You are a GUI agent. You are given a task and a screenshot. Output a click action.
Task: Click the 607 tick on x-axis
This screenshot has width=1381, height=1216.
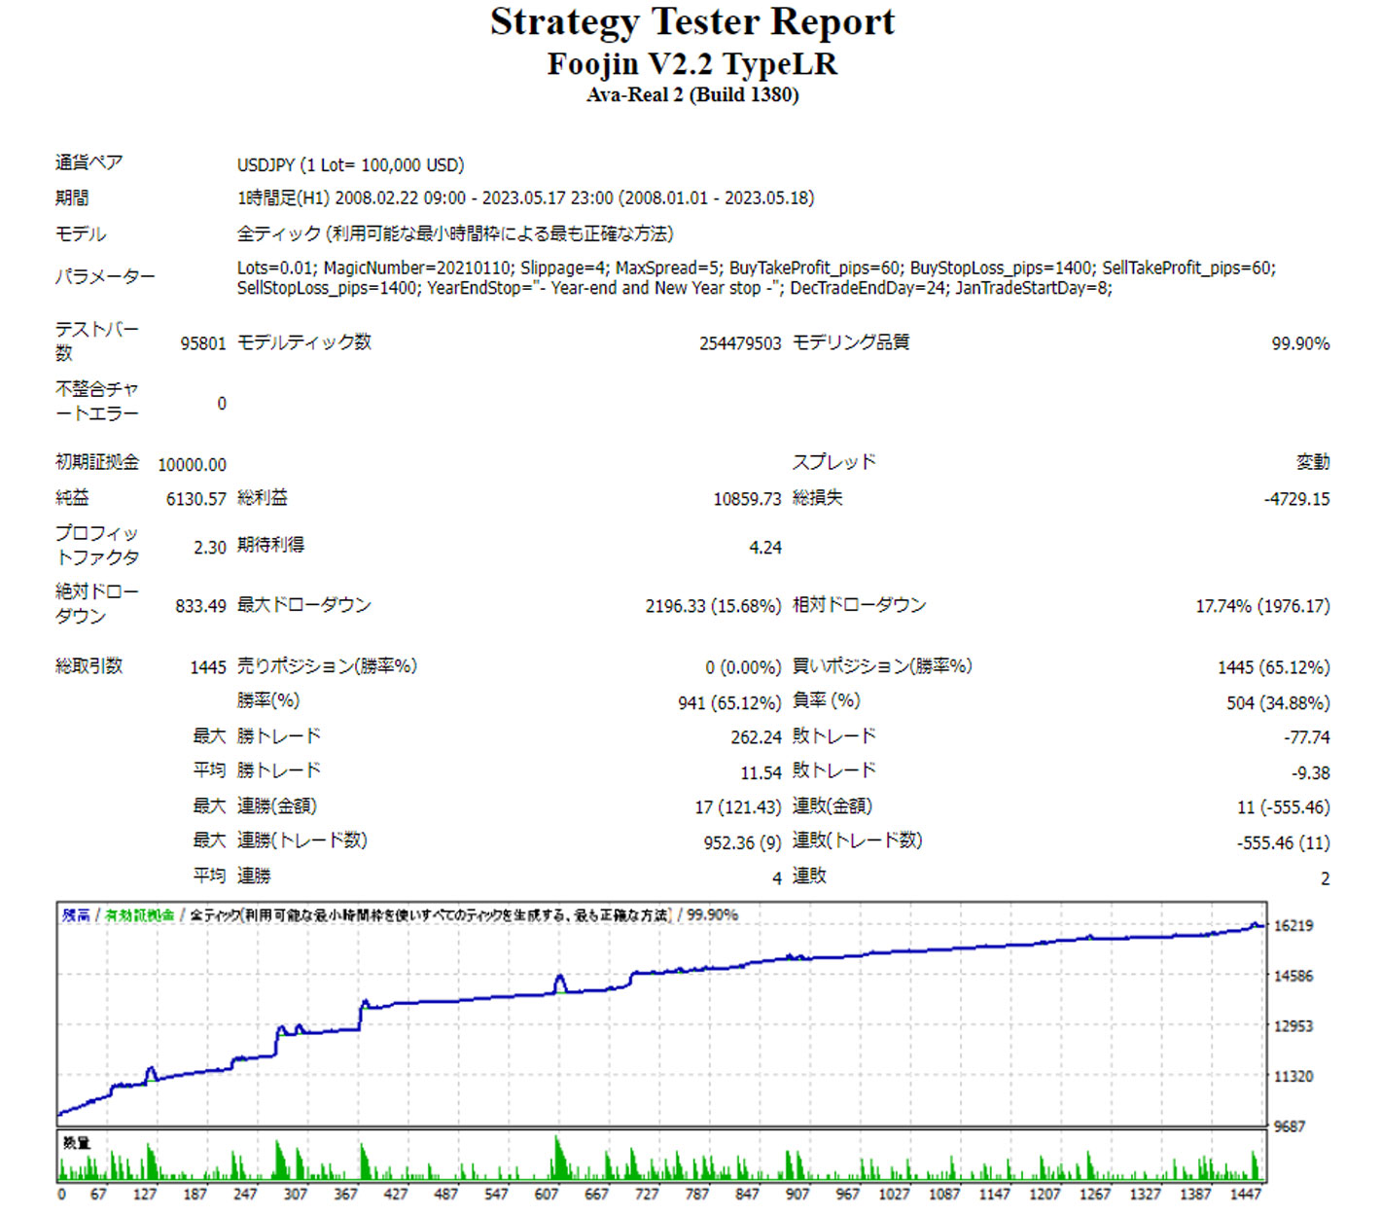pyautogui.click(x=547, y=1195)
